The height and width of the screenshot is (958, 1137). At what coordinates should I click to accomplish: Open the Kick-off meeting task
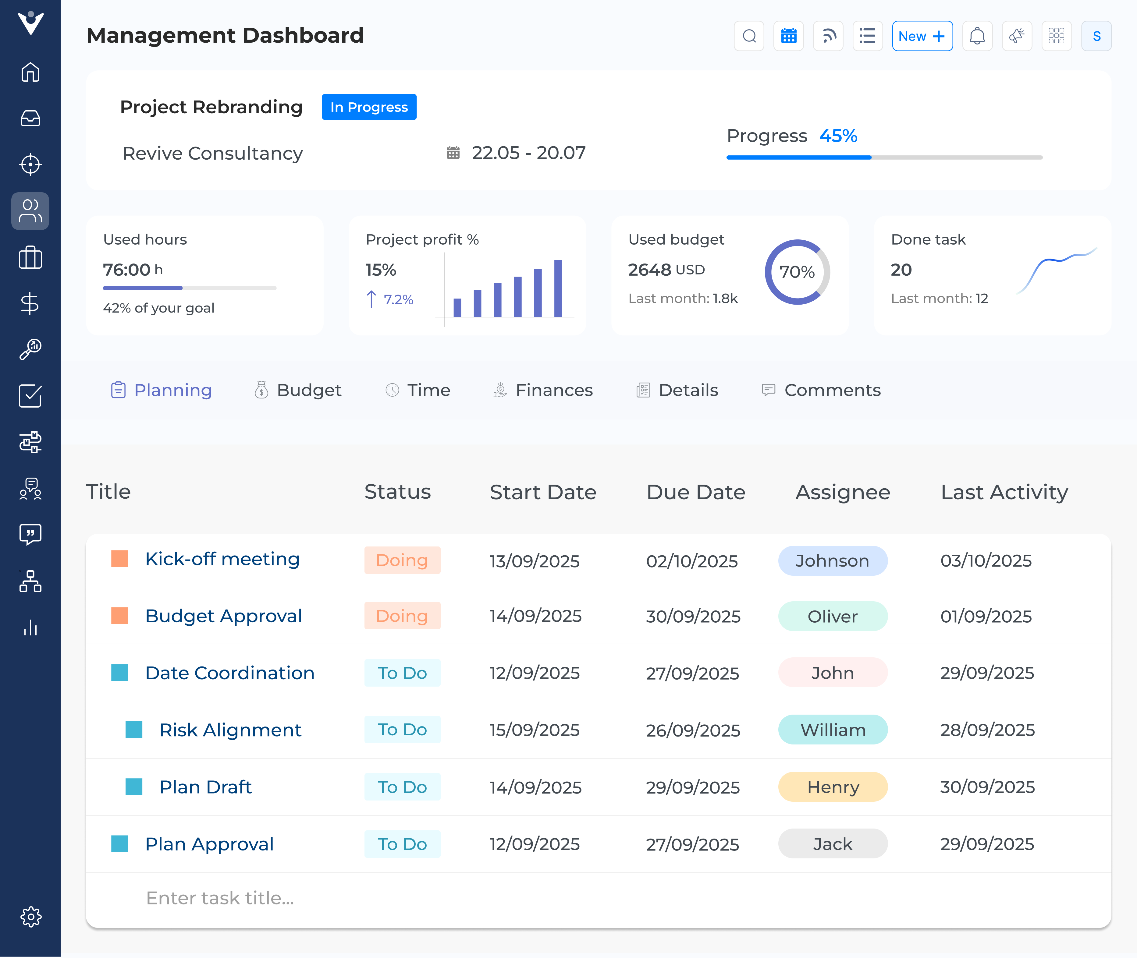(222, 559)
